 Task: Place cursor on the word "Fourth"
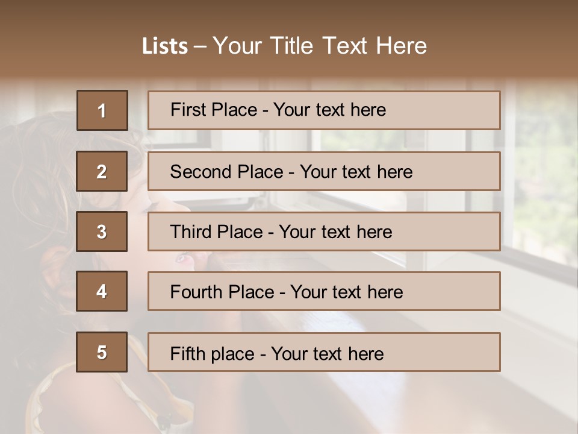[x=197, y=292]
